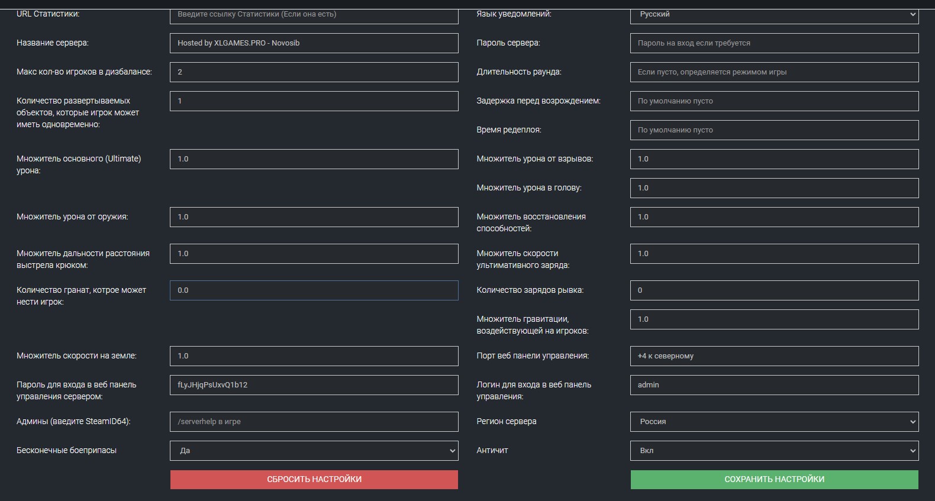
Task: Focus the URL Статистики input field
Action: pyautogui.click(x=314, y=14)
